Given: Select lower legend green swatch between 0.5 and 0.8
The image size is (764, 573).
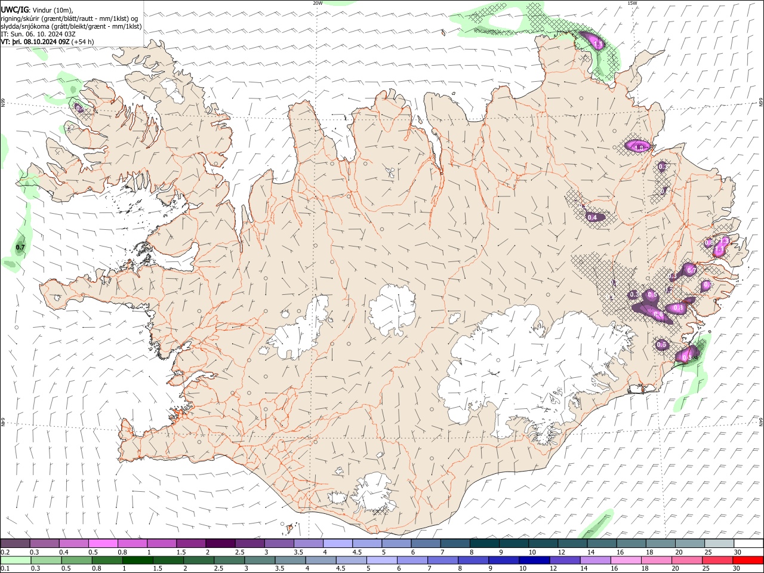Looking at the screenshot, I should 76,560.
